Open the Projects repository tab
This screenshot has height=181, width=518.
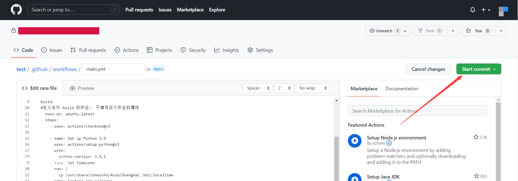[x=159, y=50]
